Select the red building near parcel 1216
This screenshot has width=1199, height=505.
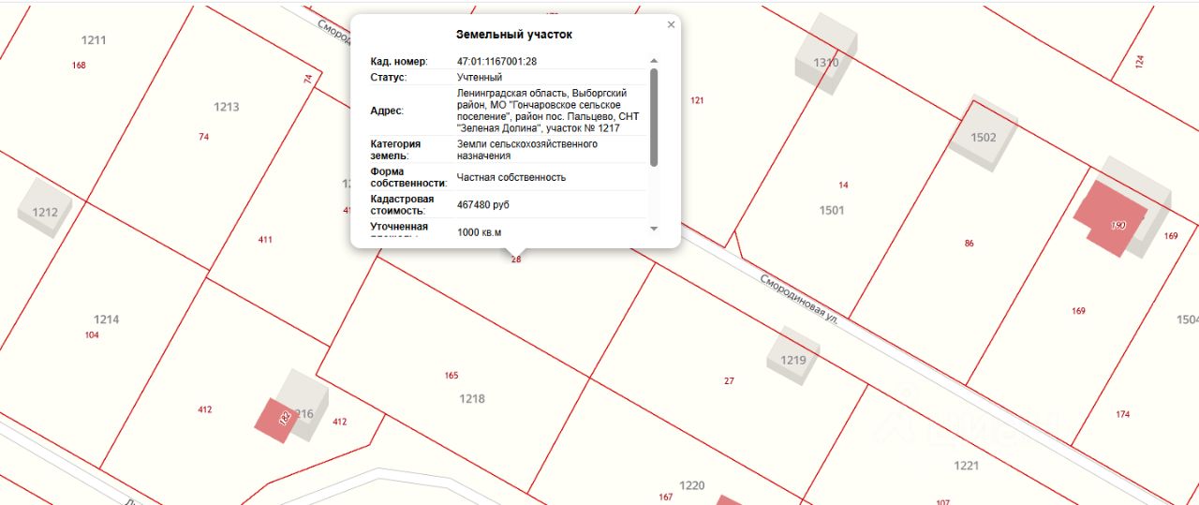point(277,418)
